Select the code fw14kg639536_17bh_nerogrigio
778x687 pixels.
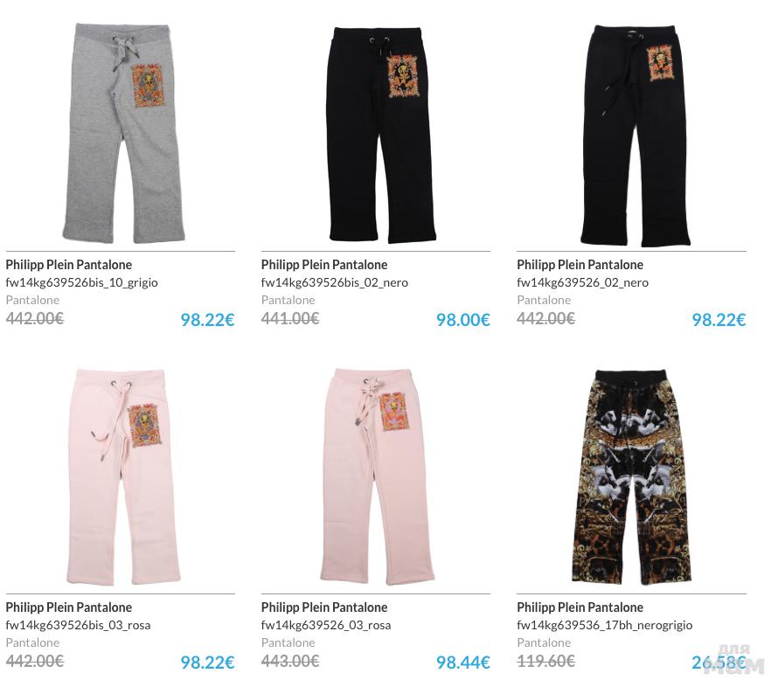605,626
